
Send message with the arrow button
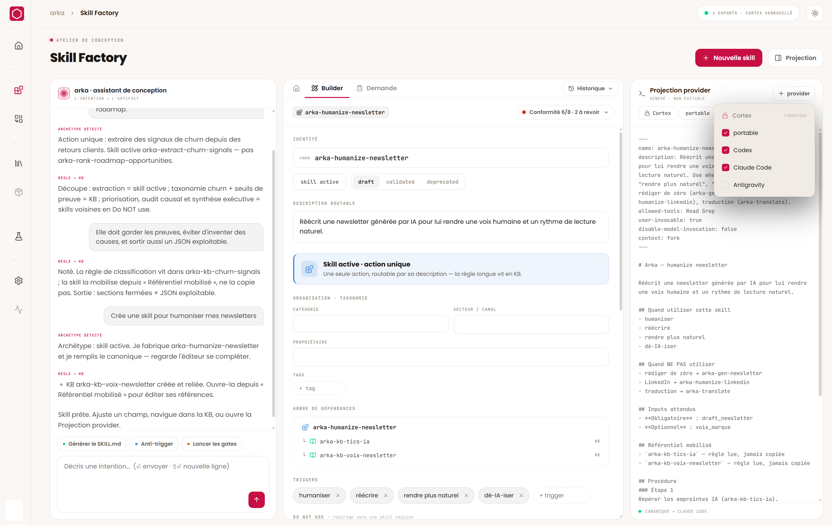(256, 499)
